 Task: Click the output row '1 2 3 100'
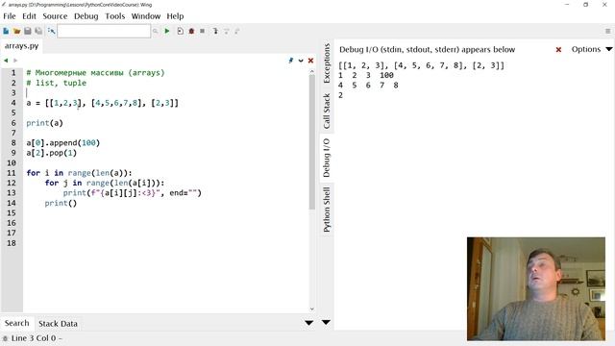tap(366, 75)
